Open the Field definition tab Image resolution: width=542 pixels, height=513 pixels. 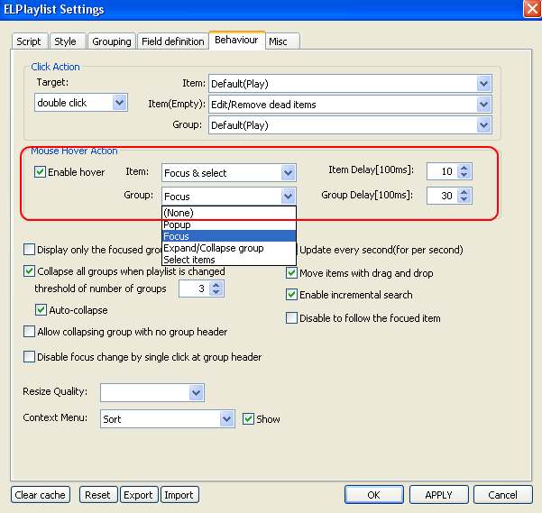[172, 41]
